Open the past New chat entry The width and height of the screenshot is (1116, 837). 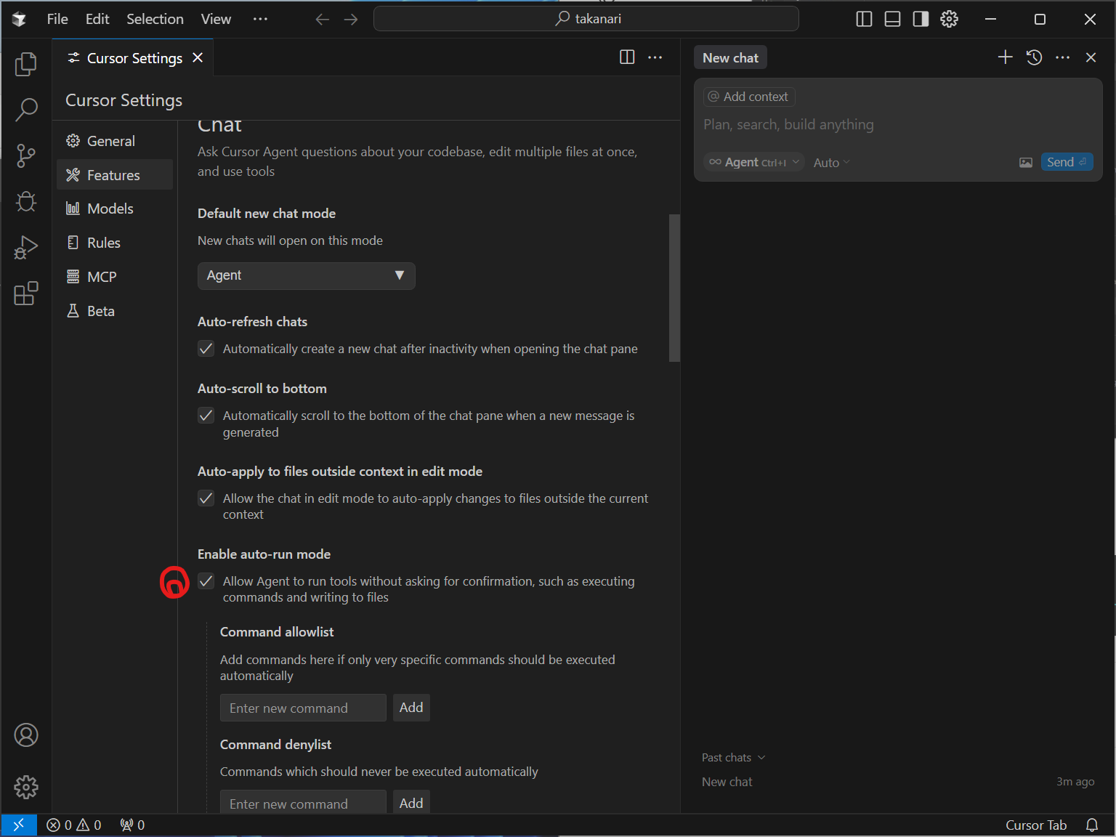pos(898,782)
